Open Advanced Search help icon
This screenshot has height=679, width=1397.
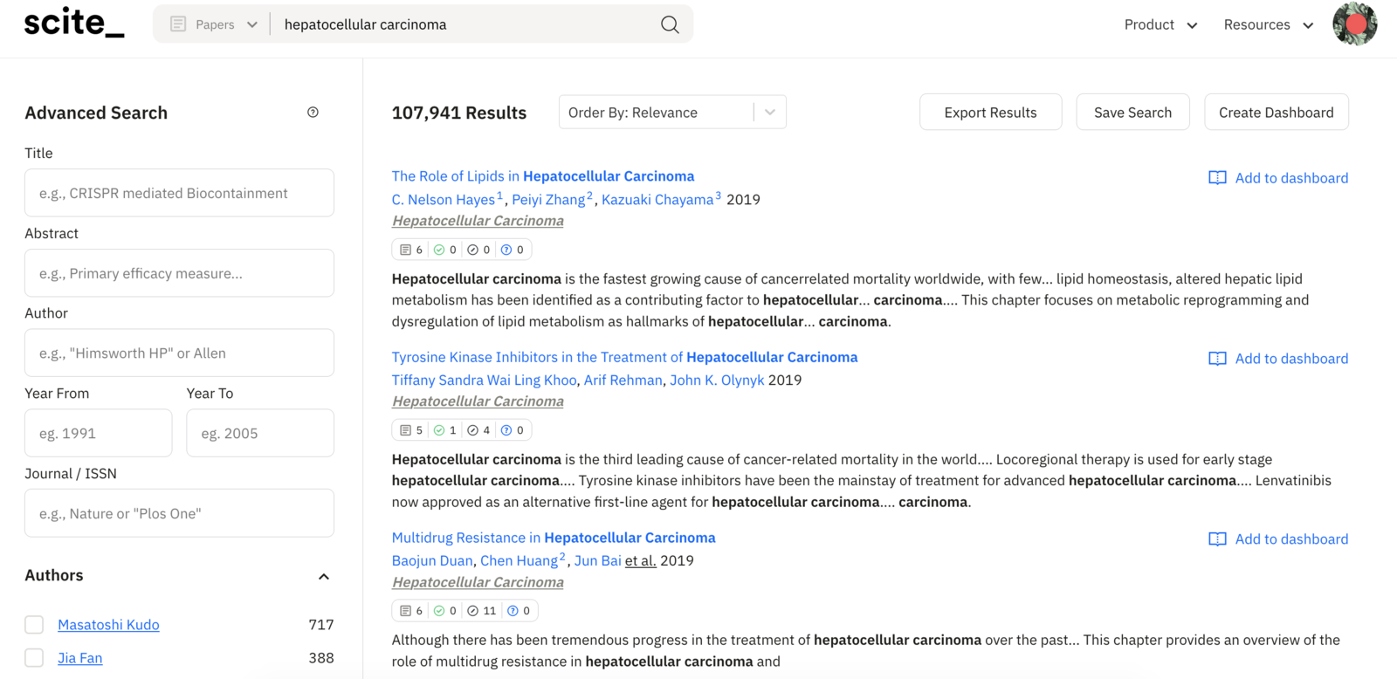313,113
